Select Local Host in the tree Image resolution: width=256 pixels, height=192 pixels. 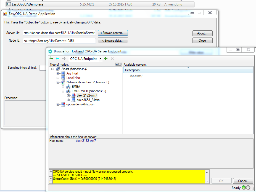(73, 78)
